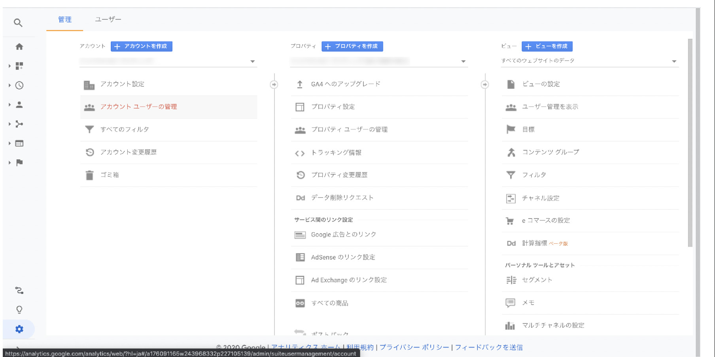Select the Conversions flag icon

[x=20, y=162]
